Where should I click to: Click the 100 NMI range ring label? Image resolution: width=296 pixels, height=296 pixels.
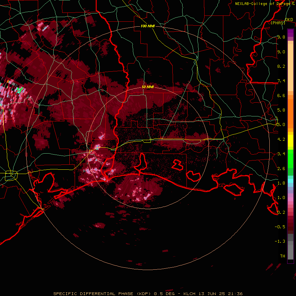click(148, 26)
